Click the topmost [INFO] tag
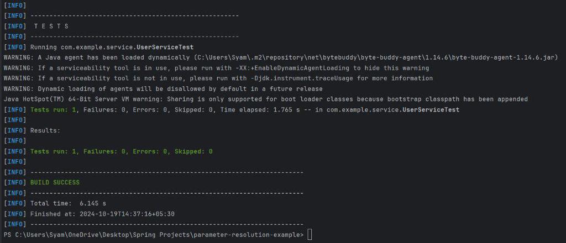Image resolution: width=566 pixels, height=243 pixels. point(15,5)
